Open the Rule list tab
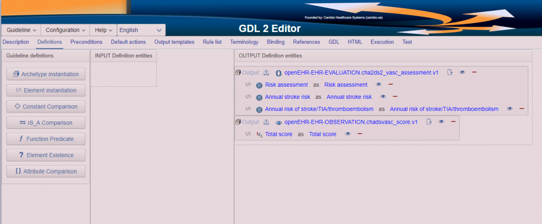Viewport: 542px width, 224px height. [x=212, y=42]
